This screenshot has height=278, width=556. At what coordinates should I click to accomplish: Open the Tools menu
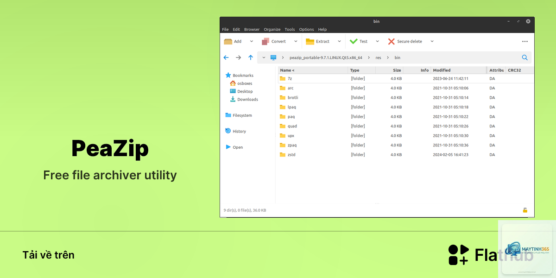click(290, 29)
